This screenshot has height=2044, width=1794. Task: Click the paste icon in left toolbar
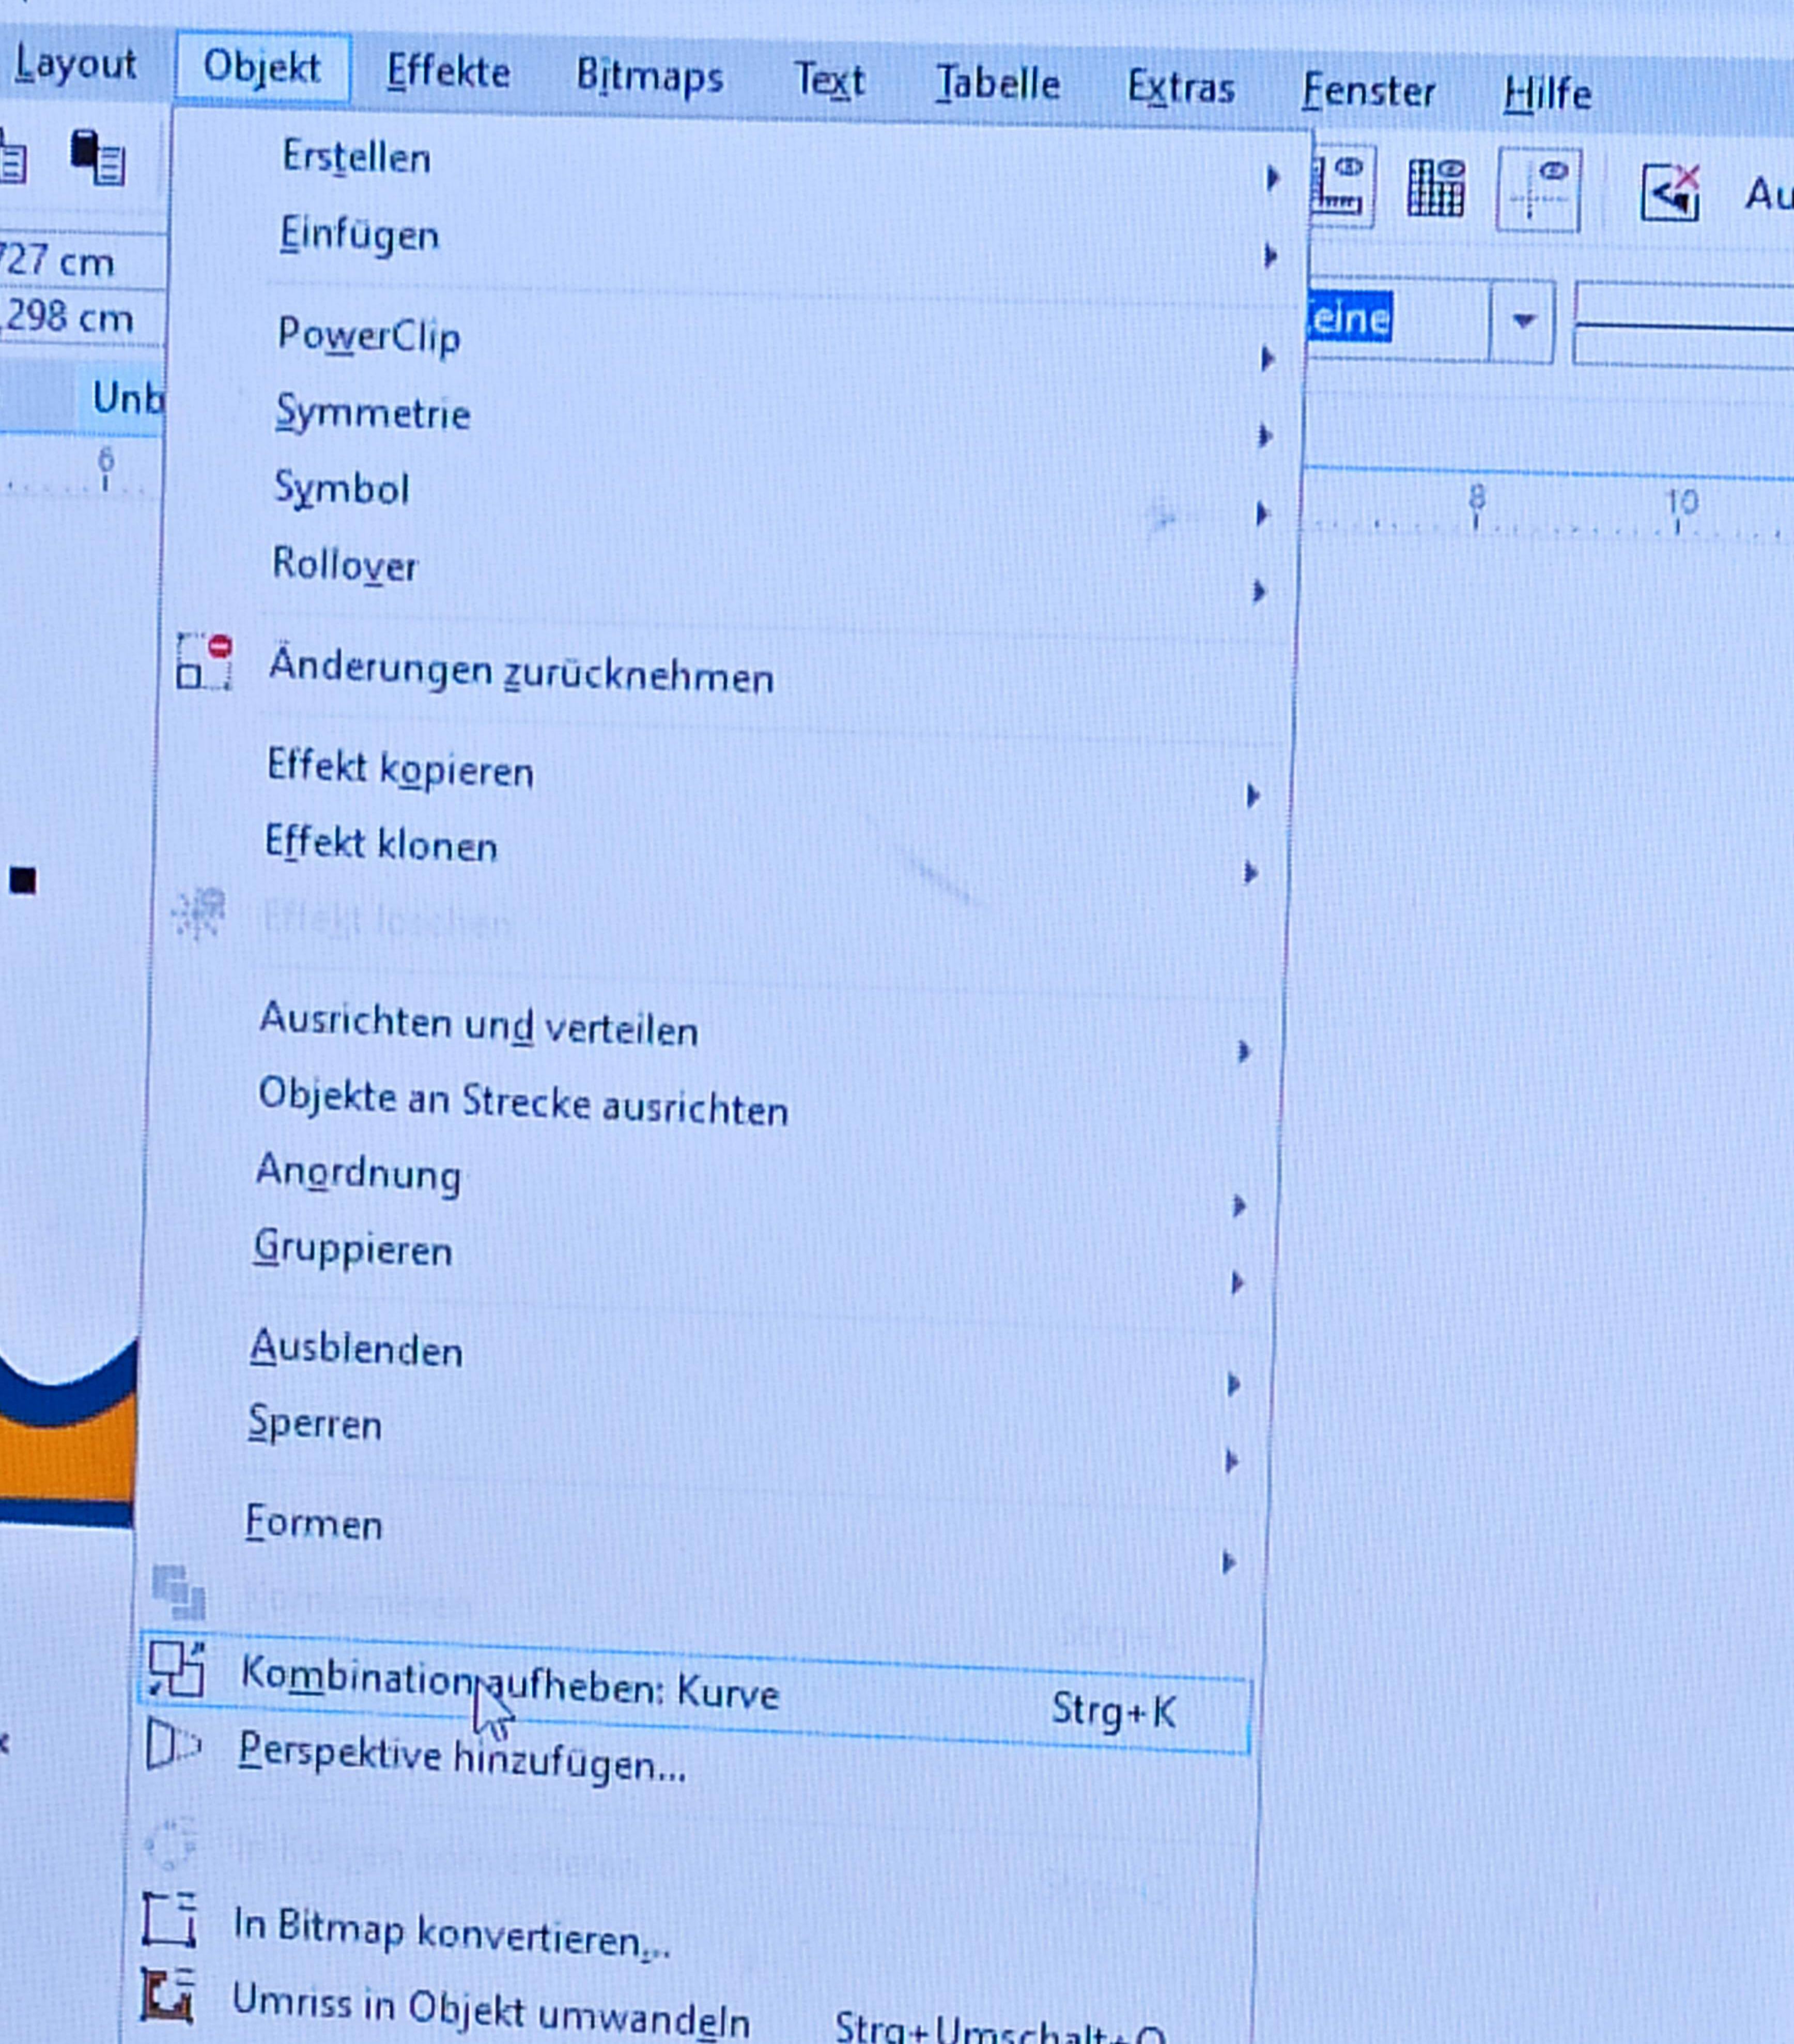pyautogui.click(x=97, y=158)
